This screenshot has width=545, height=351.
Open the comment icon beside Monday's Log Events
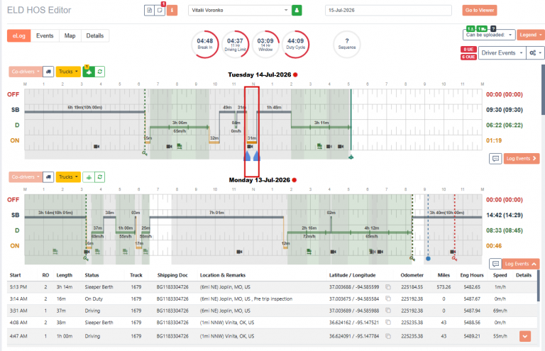point(495,264)
